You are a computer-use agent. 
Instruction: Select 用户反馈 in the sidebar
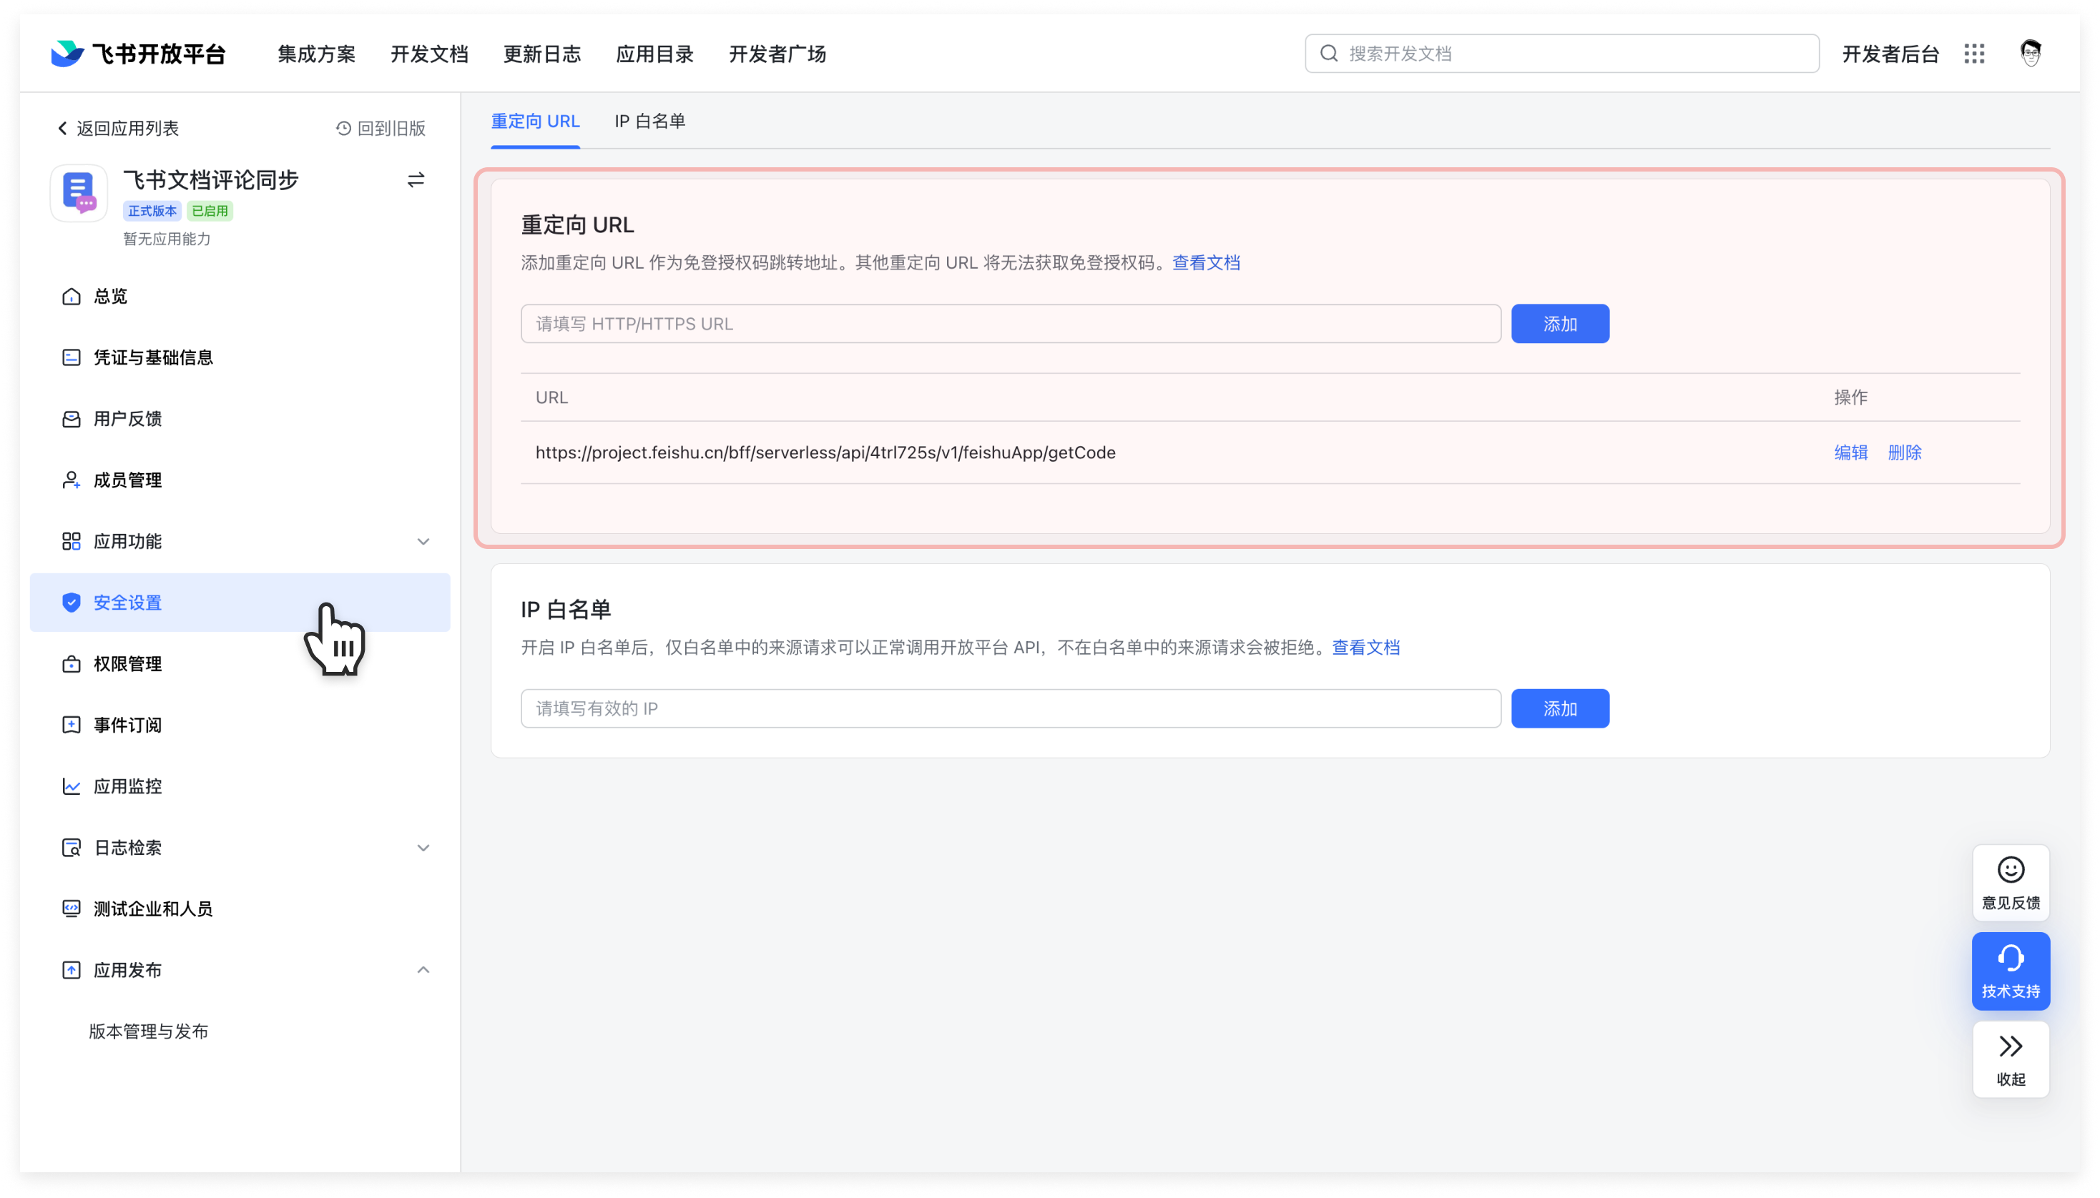pos(240,419)
